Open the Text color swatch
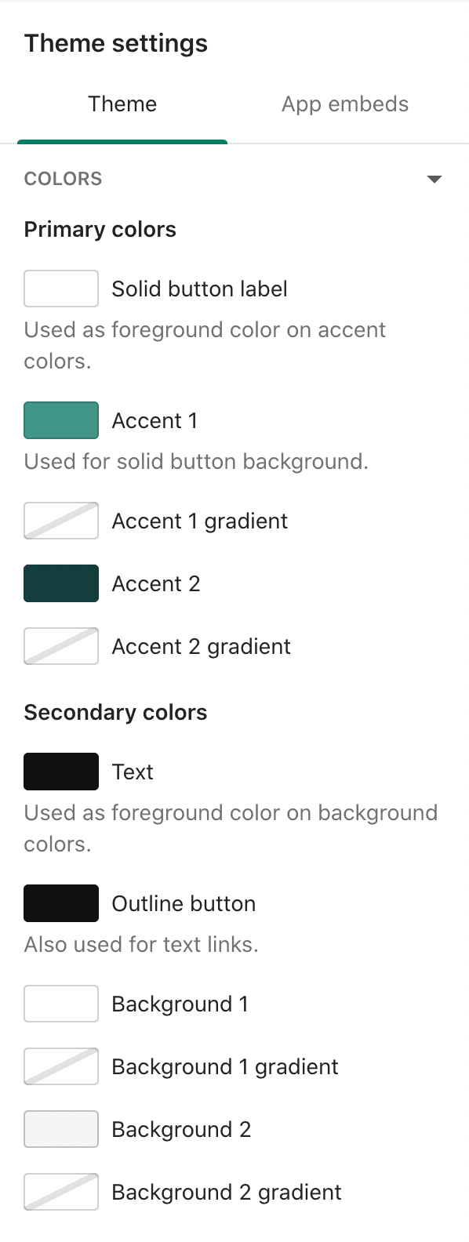The width and height of the screenshot is (469, 1242). tap(61, 772)
